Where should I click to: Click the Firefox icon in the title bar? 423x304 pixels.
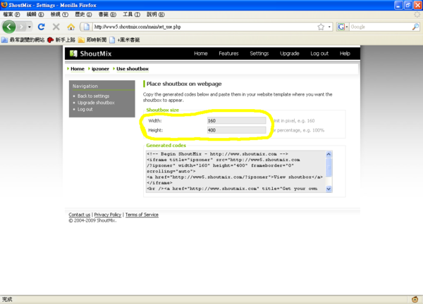click(x=4, y=5)
